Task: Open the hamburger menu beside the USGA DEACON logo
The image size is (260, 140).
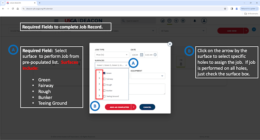Action: coord(56,21)
